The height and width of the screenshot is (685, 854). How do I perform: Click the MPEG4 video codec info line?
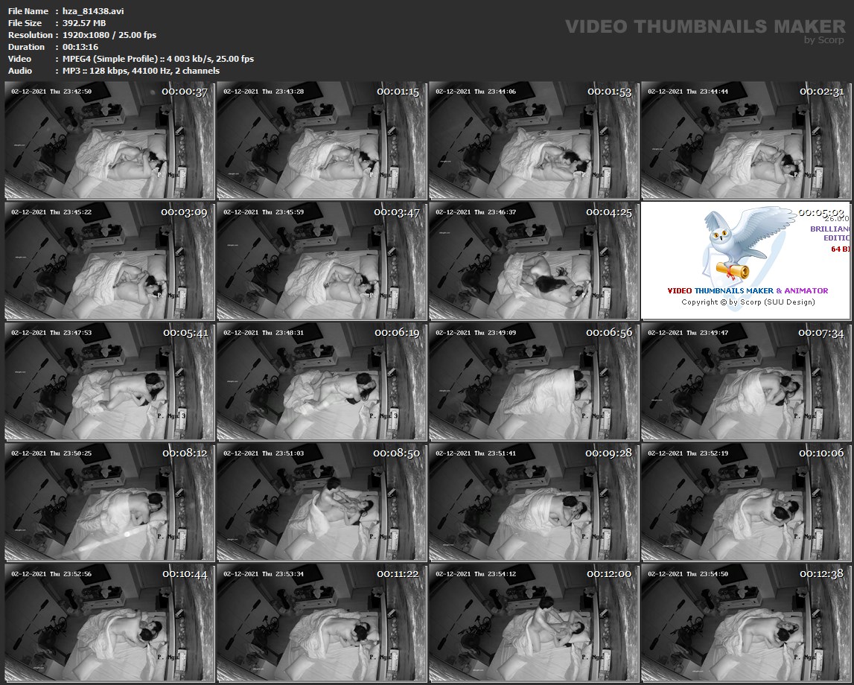pyautogui.click(x=158, y=59)
